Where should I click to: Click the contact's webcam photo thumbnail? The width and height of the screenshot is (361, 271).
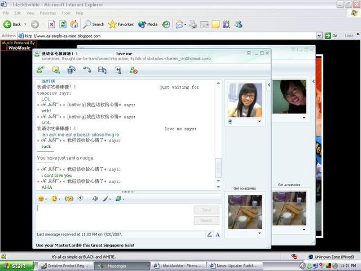(244, 100)
